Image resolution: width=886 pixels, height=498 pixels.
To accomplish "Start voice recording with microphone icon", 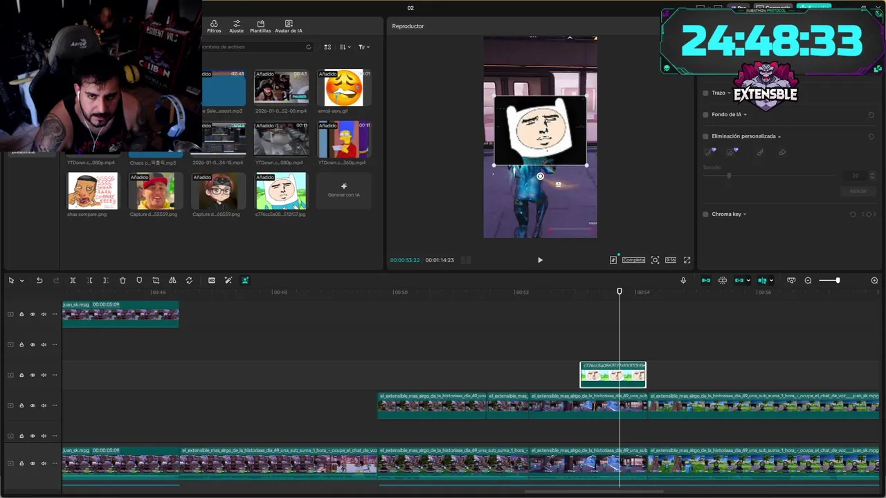I will click(x=683, y=280).
